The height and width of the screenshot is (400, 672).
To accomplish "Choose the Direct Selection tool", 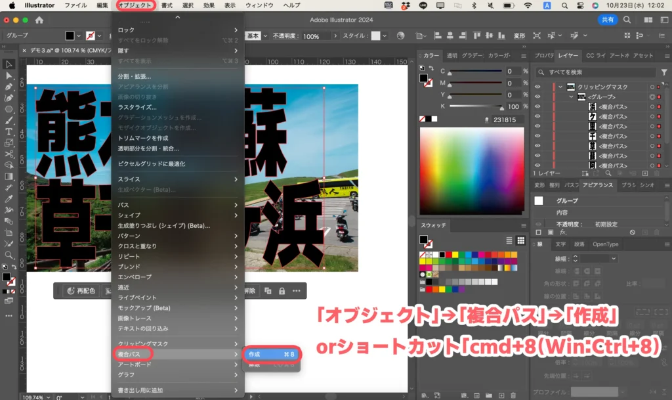I will point(9,76).
